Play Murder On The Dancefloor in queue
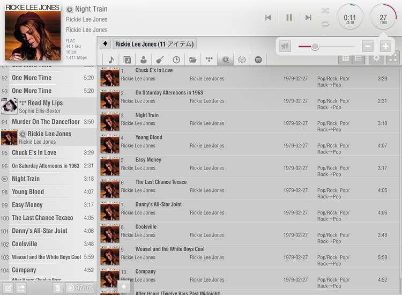This screenshot has height=295, width=402. tap(48, 122)
